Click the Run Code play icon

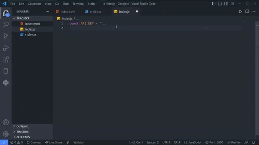[x=240, y=12]
